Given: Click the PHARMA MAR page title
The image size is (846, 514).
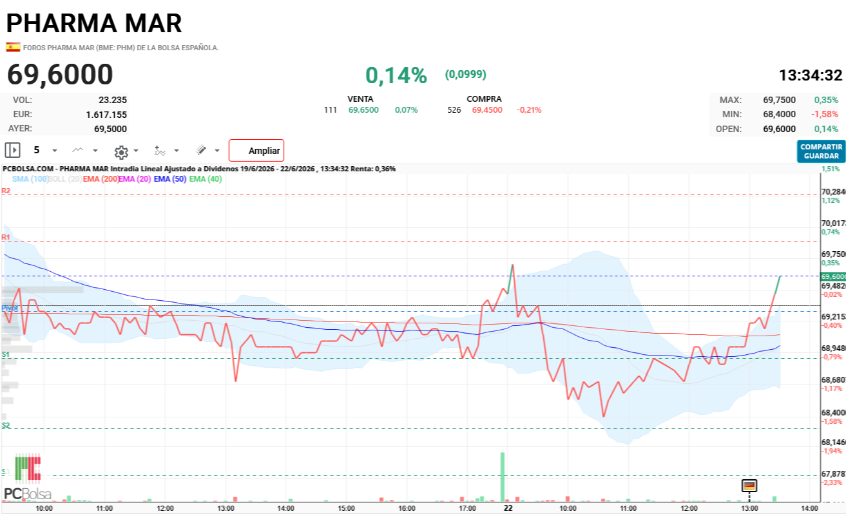Looking at the screenshot, I should coord(94,23).
